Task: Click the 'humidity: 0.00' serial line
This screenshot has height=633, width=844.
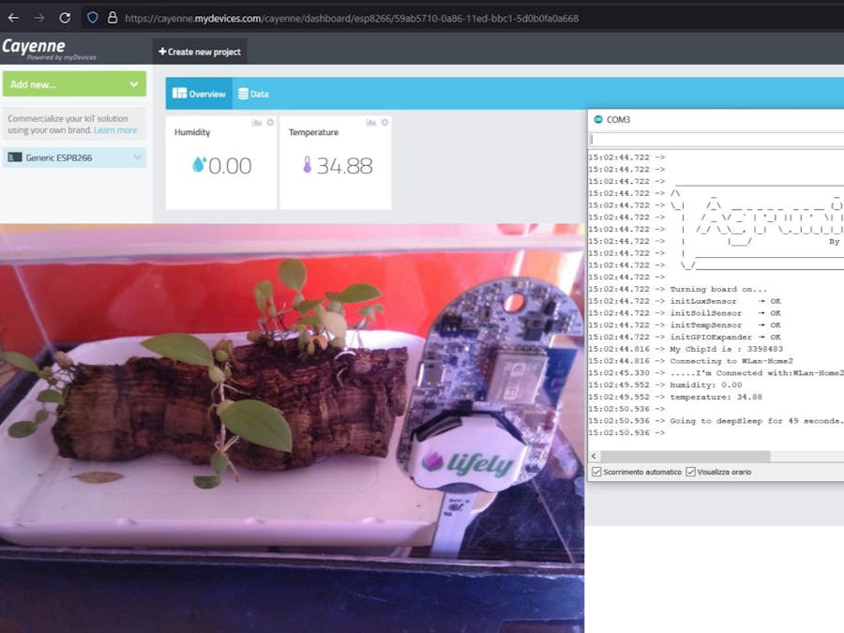Action: [x=705, y=384]
